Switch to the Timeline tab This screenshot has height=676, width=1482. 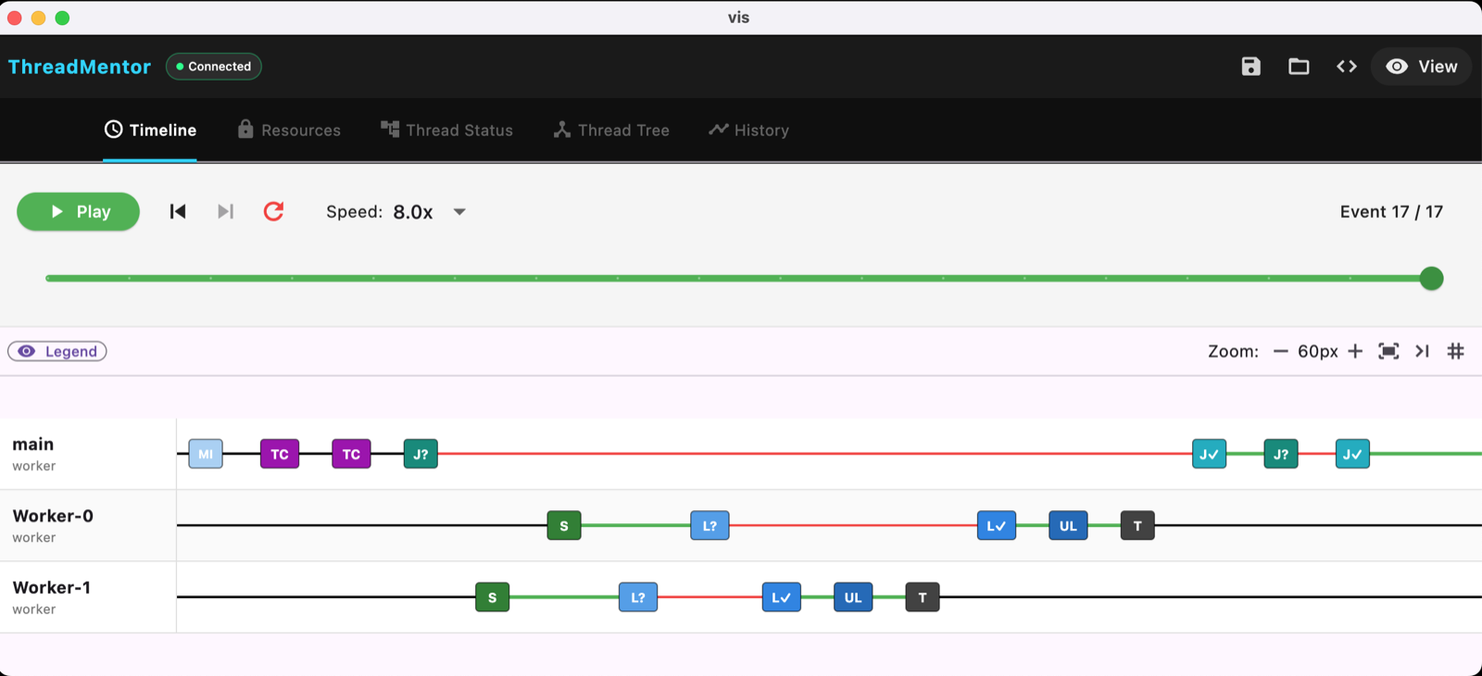tap(150, 131)
